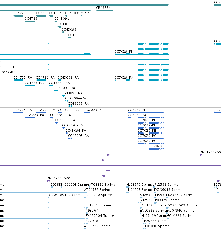Select the IP09379.5prime EST label

coord(167,200)
